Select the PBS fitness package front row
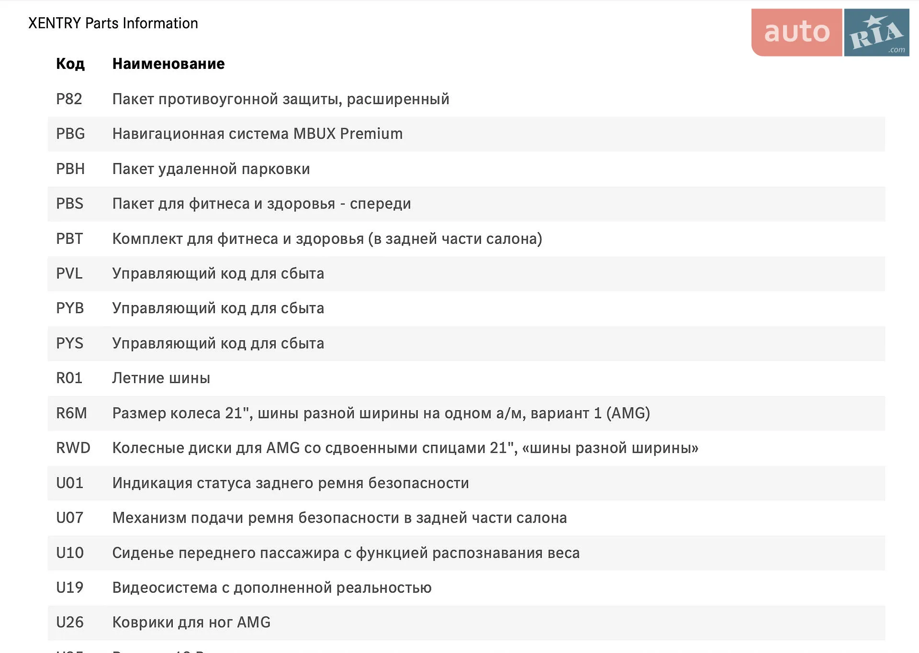Image resolution: width=919 pixels, height=653 pixels. tap(466, 204)
